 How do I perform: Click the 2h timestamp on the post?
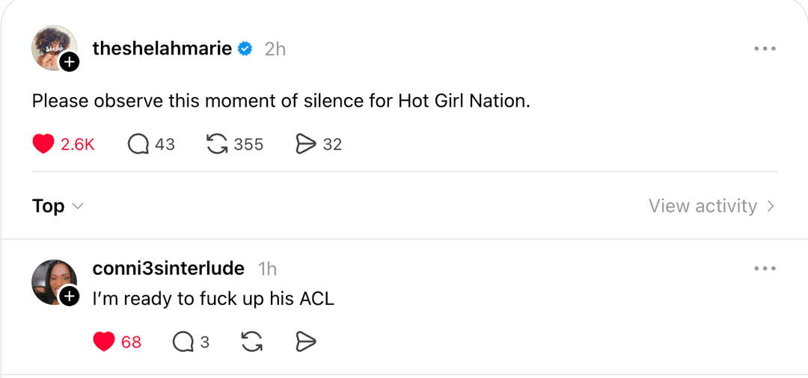(275, 49)
